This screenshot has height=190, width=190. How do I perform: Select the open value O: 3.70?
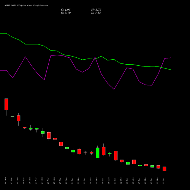point(66,13)
